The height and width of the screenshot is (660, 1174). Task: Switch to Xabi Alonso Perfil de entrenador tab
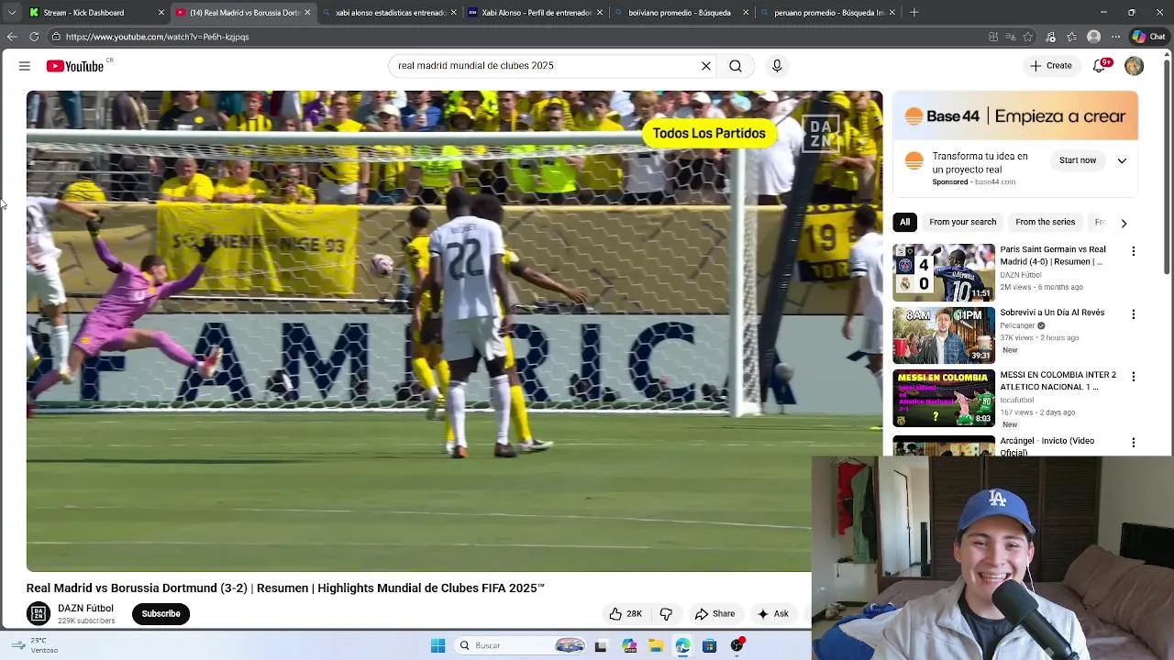pos(537,13)
